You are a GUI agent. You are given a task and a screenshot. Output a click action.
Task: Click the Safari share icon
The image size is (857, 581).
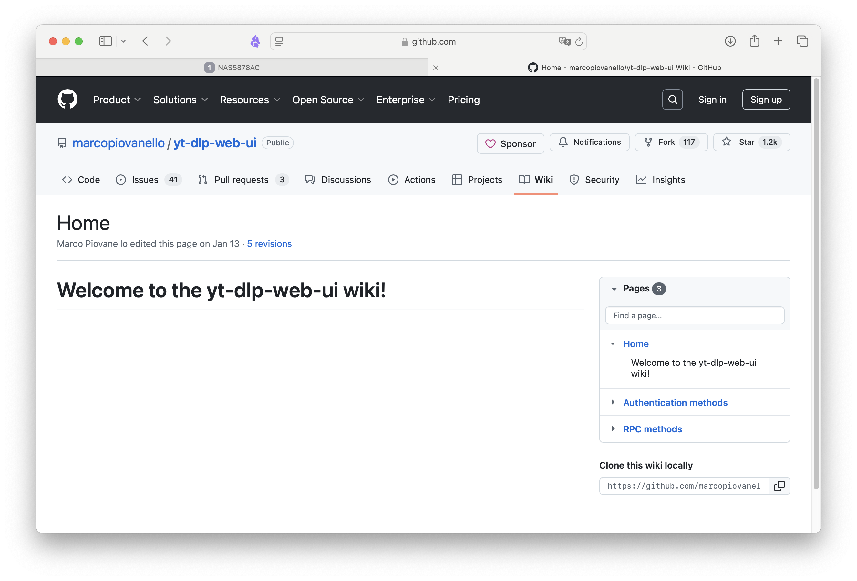(754, 41)
